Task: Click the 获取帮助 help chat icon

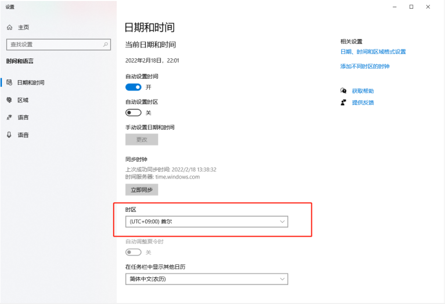Action: click(x=343, y=91)
